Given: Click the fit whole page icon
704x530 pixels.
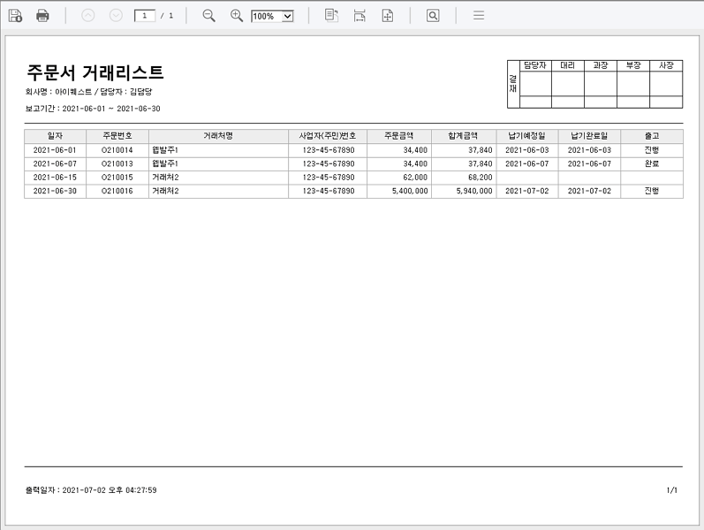Looking at the screenshot, I should [x=388, y=16].
